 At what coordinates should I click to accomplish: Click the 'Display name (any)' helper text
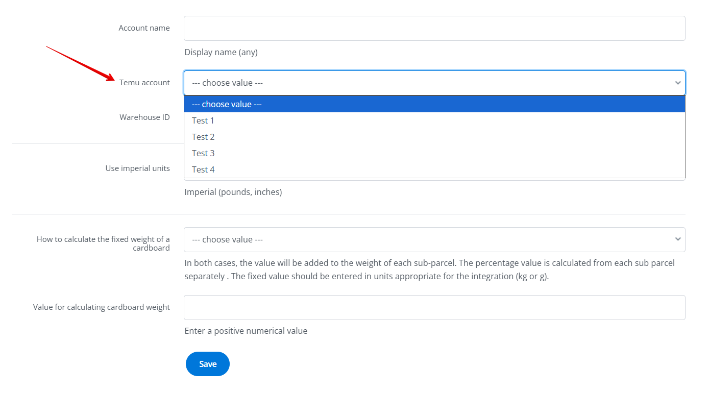click(221, 52)
